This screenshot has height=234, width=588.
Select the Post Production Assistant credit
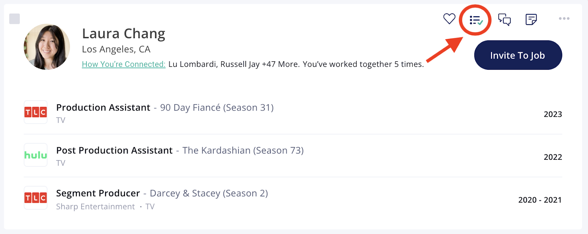114,151
